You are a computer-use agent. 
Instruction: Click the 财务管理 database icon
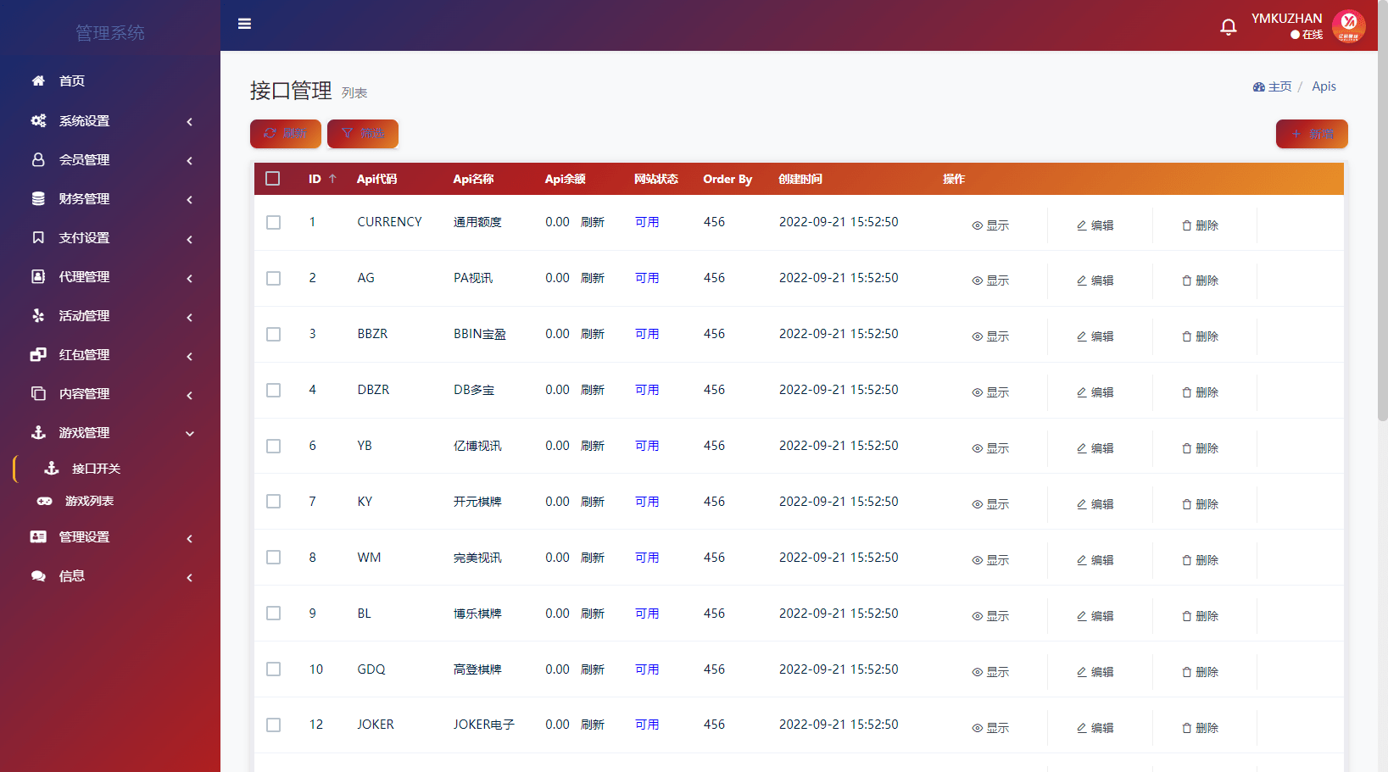click(x=38, y=198)
